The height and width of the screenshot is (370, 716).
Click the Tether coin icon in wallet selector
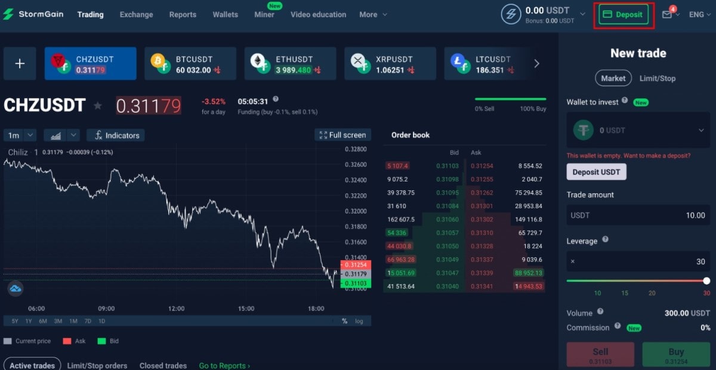(583, 130)
